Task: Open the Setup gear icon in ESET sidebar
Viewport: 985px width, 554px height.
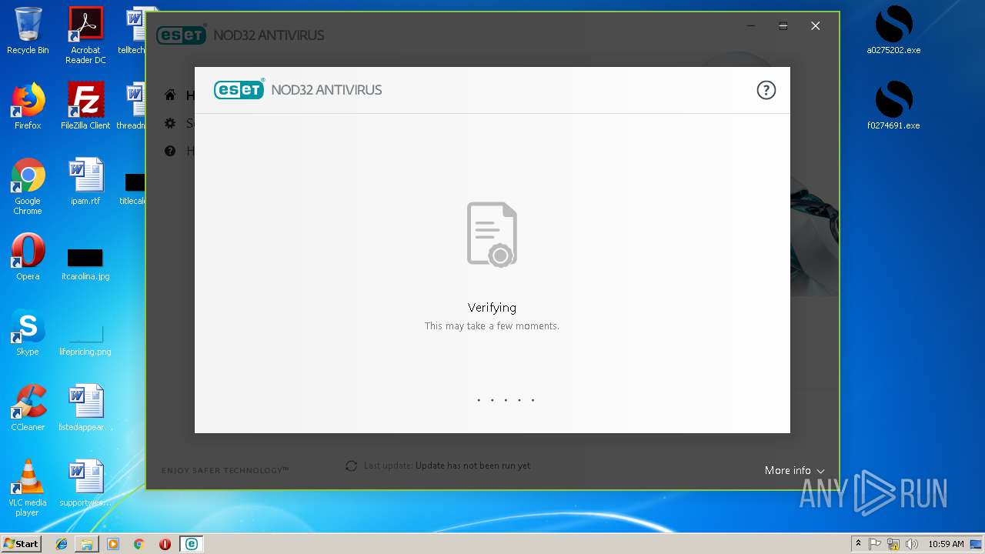Action: point(170,123)
